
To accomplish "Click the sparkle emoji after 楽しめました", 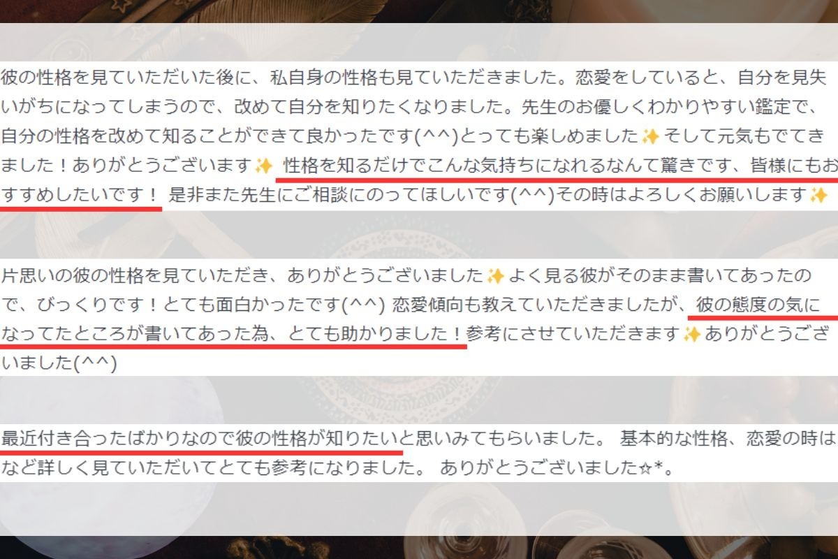I will pyautogui.click(x=651, y=136).
